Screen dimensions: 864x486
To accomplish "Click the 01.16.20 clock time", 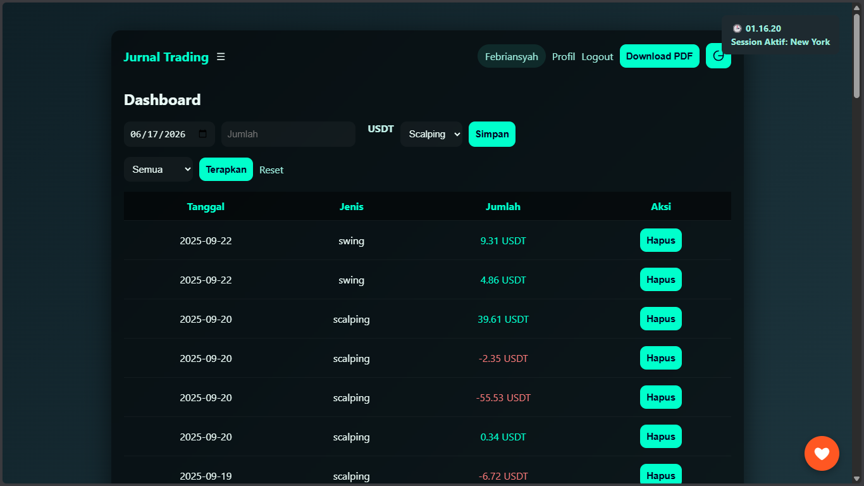I will (x=763, y=28).
